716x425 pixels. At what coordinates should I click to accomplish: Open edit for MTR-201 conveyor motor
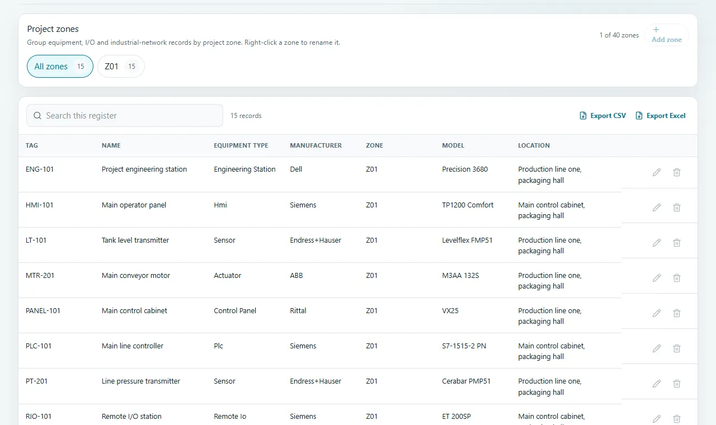click(x=657, y=278)
